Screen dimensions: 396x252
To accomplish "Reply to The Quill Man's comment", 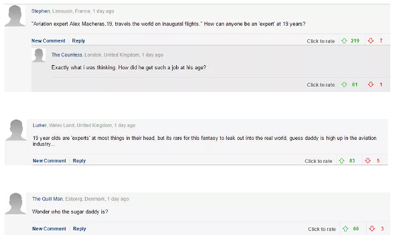I will click(80, 229).
